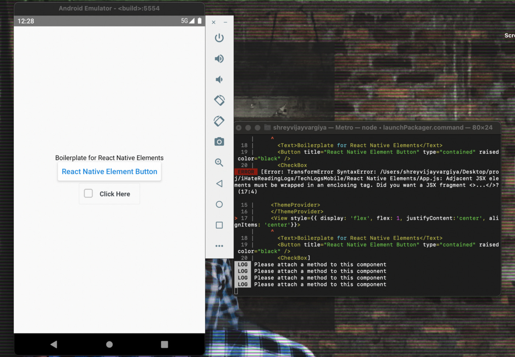Click the terminal title launchPackager.command text
The height and width of the screenshot is (357, 515).
coord(423,127)
